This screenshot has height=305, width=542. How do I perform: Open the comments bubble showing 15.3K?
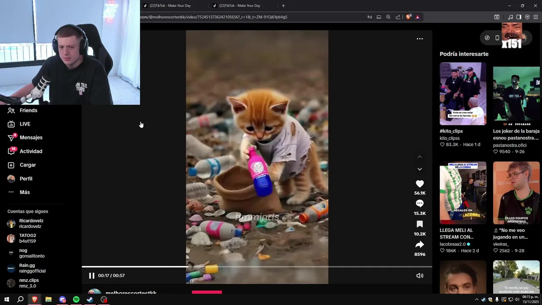pyautogui.click(x=420, y=204)
